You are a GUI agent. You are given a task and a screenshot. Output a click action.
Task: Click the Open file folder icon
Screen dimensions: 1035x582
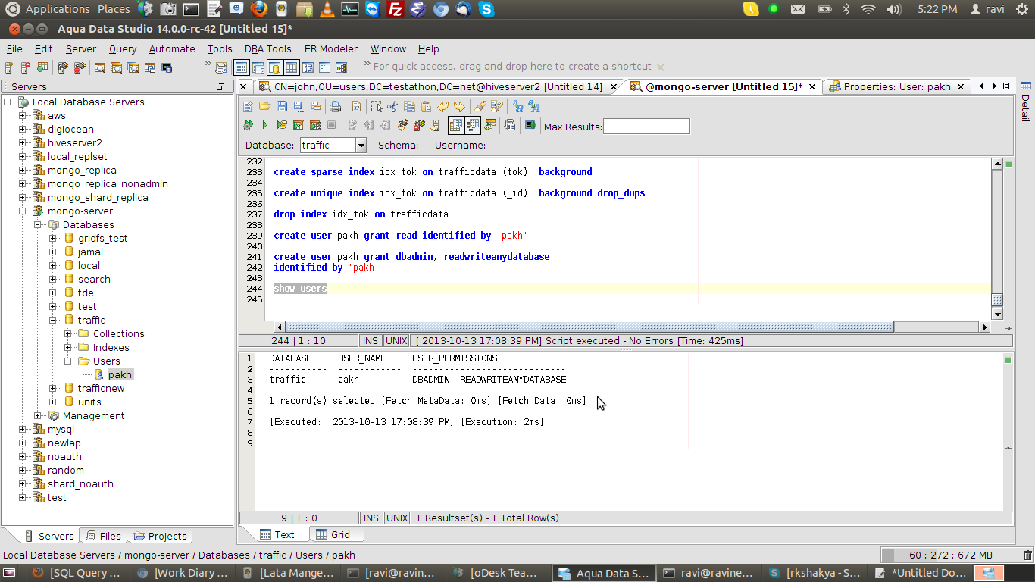(x=264, y=107)
